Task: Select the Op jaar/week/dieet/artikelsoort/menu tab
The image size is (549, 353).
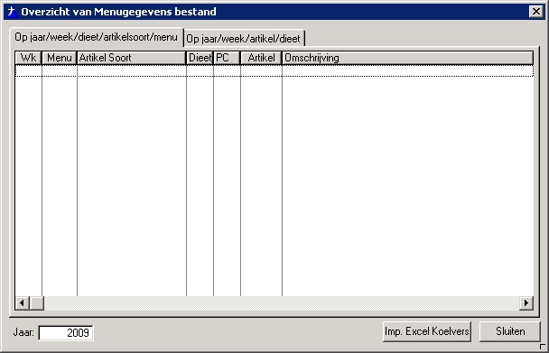Action: pos(96,37)
